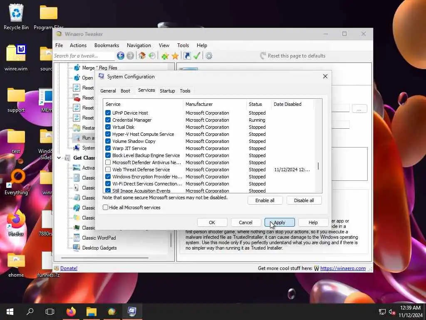Click the grey forward arrow in Winaero toolbar
The width and height of the screenshot is (426, 320).
(x=130, y=56)
